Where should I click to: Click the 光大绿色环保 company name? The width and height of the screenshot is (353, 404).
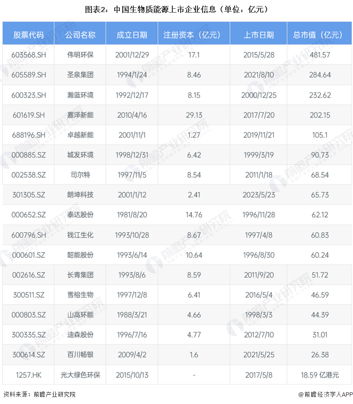[x=80, y=374]
